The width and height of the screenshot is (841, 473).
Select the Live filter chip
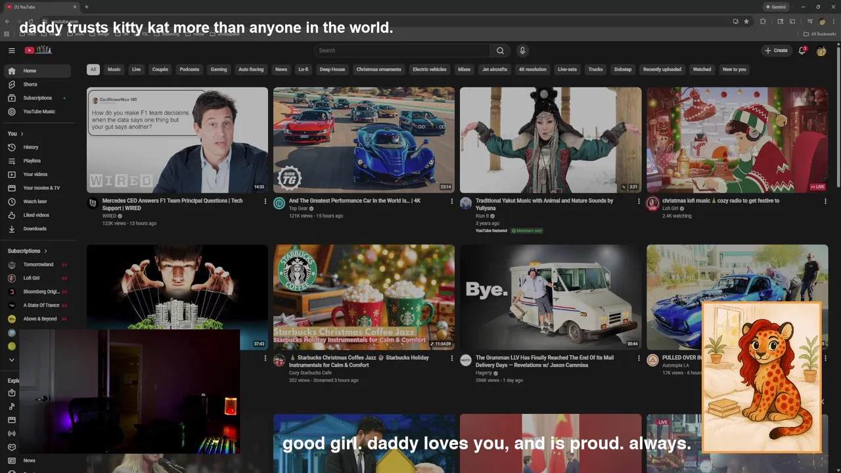click(x=136, y=69)
